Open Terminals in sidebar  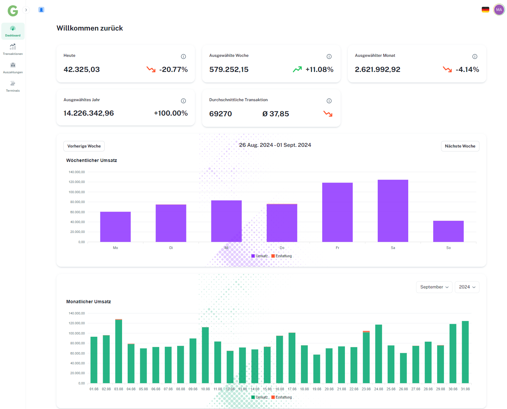(13, 86)
